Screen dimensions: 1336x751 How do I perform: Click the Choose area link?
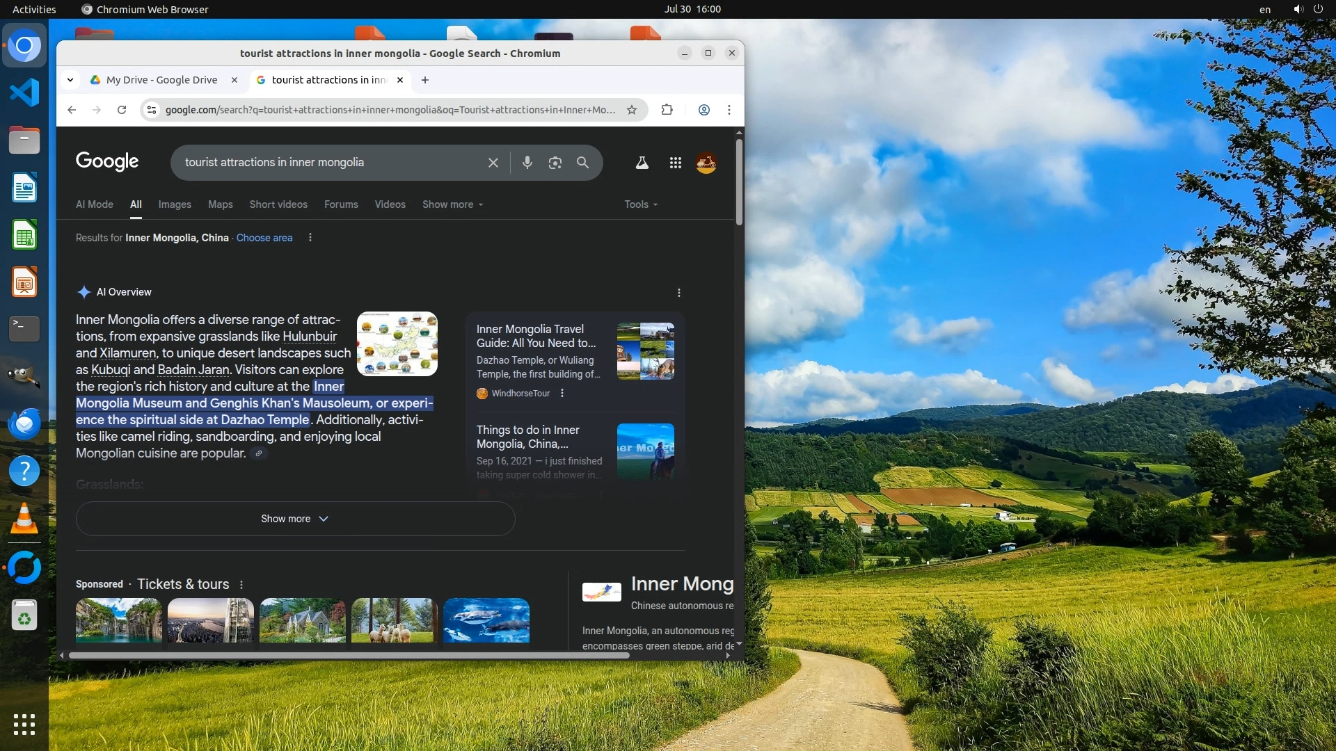[x=264, y=238]
